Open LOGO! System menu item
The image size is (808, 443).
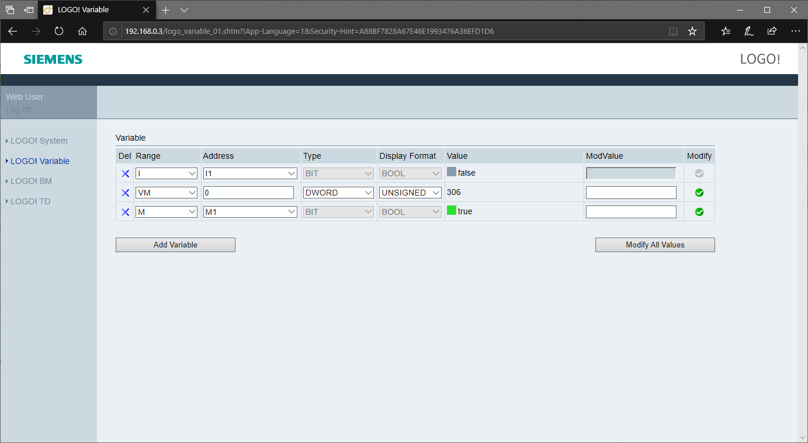pyautogui.click(x=39, y=141)
